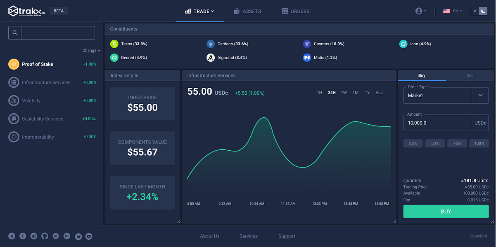Click the Scalability Services index icon

click(x=14, y=119)
